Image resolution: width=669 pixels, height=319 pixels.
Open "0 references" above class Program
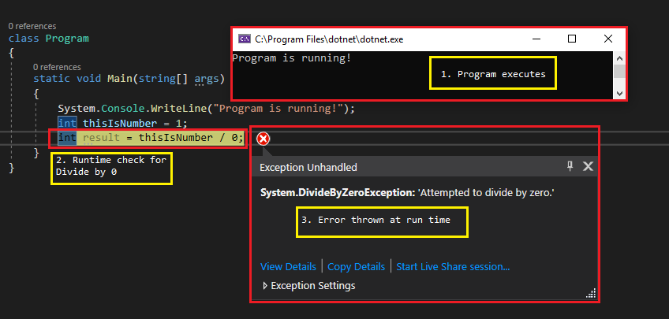(32, 27)
